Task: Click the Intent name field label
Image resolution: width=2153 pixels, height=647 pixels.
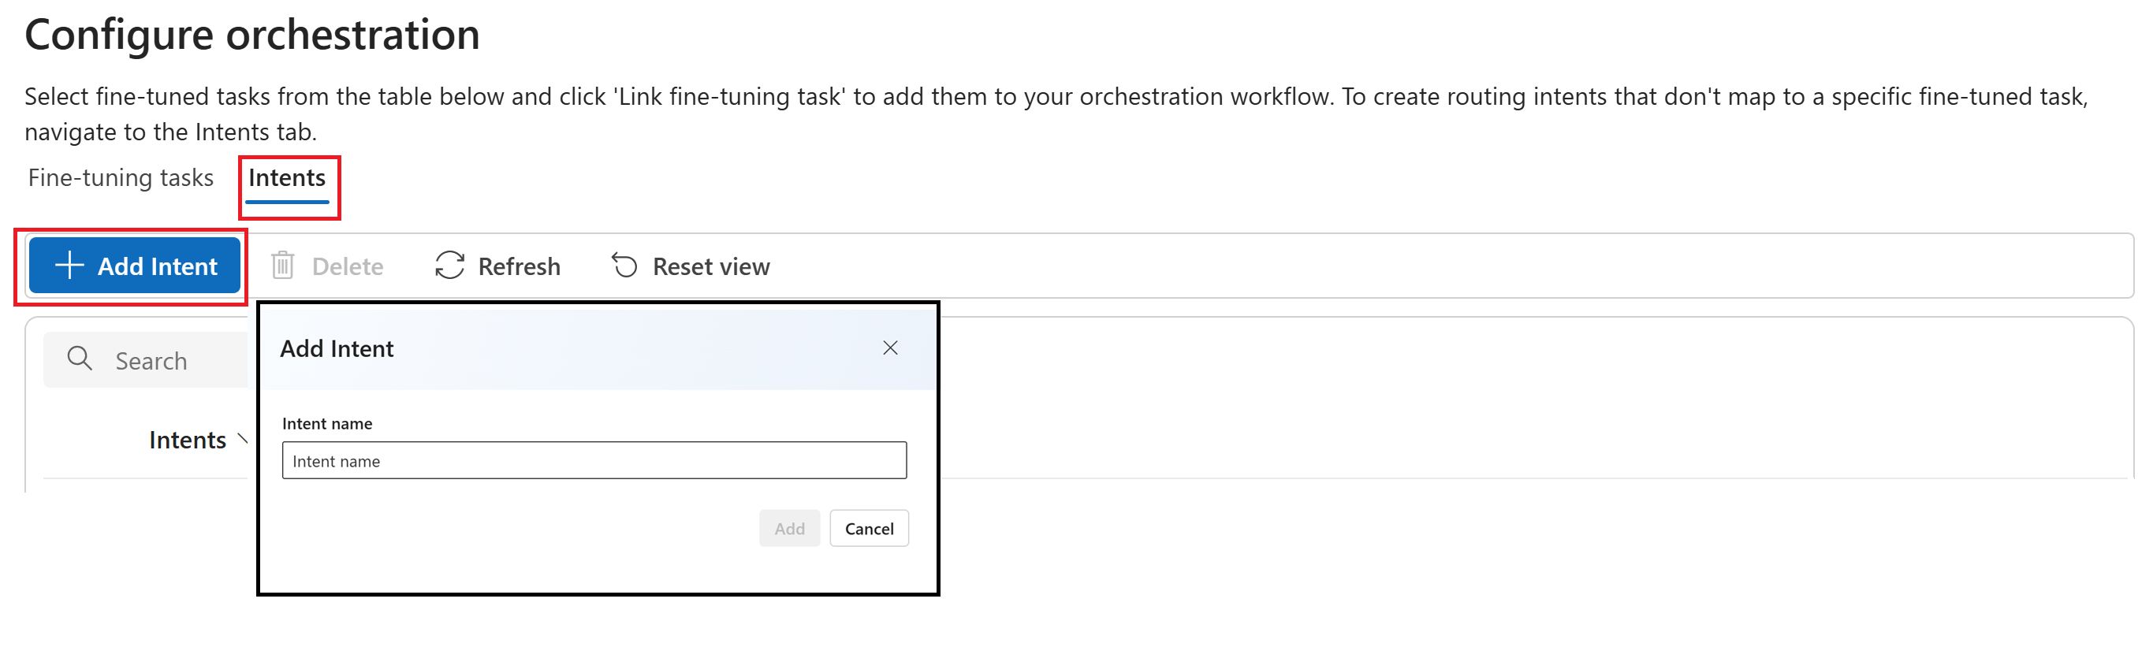Action: pyautogui.click(x=327, y=424)
